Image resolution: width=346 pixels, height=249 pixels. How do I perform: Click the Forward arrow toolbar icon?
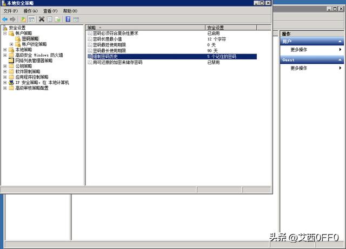click(x=12, y=19)
